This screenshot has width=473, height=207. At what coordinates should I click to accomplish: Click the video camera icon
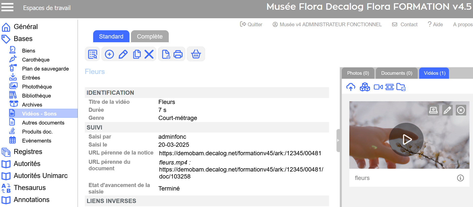click(x=378, y=87)
